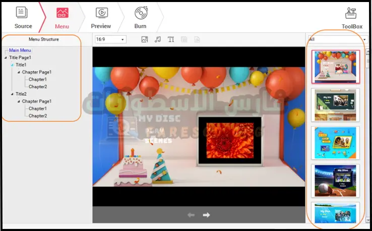
Task: Click the background music note icon
Action: (x=158, y=39)
